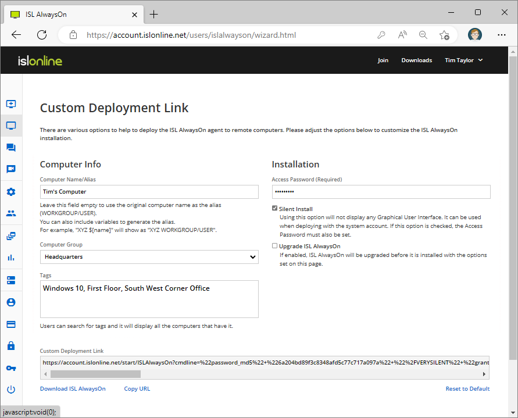Open the bar chart reports icon
The image size is (518, 418).
pyautogui.click(x=11, y=258)
